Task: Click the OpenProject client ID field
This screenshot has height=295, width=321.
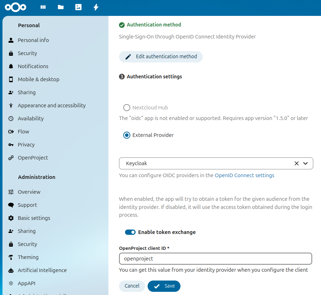Action: click(x=215, y=258)
